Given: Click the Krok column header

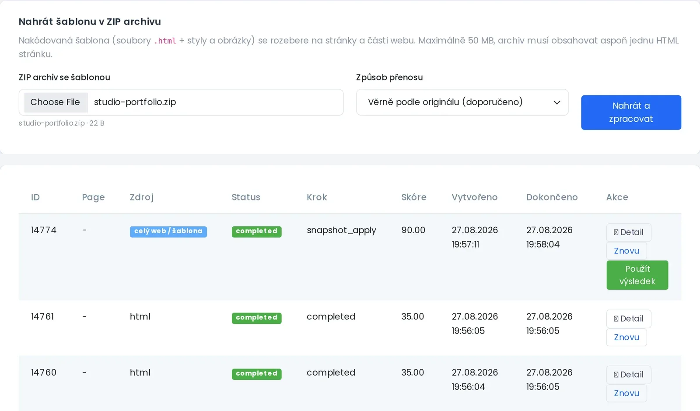Looking at the screenshot, I should [317, 197].
